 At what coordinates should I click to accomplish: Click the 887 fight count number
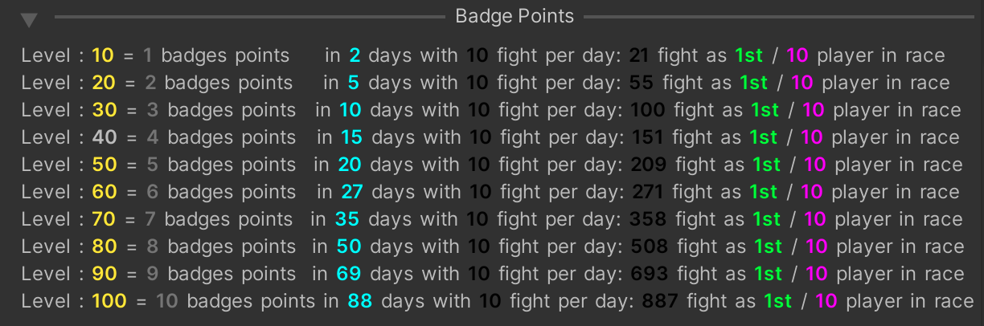(x=660, y=301)
